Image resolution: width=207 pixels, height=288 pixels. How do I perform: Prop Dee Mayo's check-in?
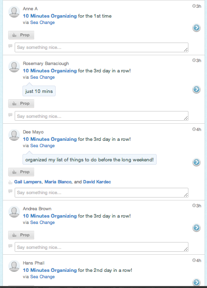(21, 172)
